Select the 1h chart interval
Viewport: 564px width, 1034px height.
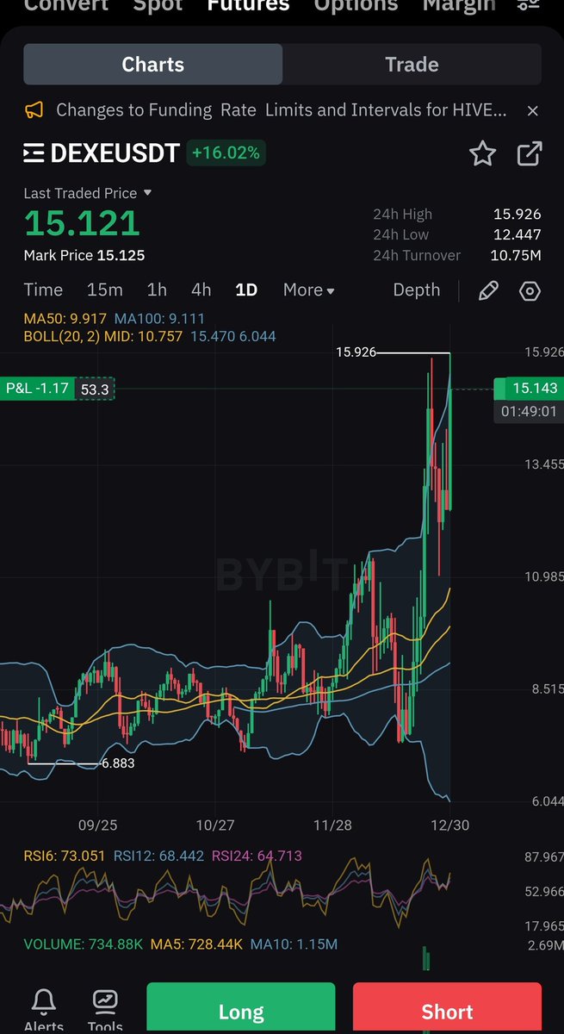coord(157,290)
